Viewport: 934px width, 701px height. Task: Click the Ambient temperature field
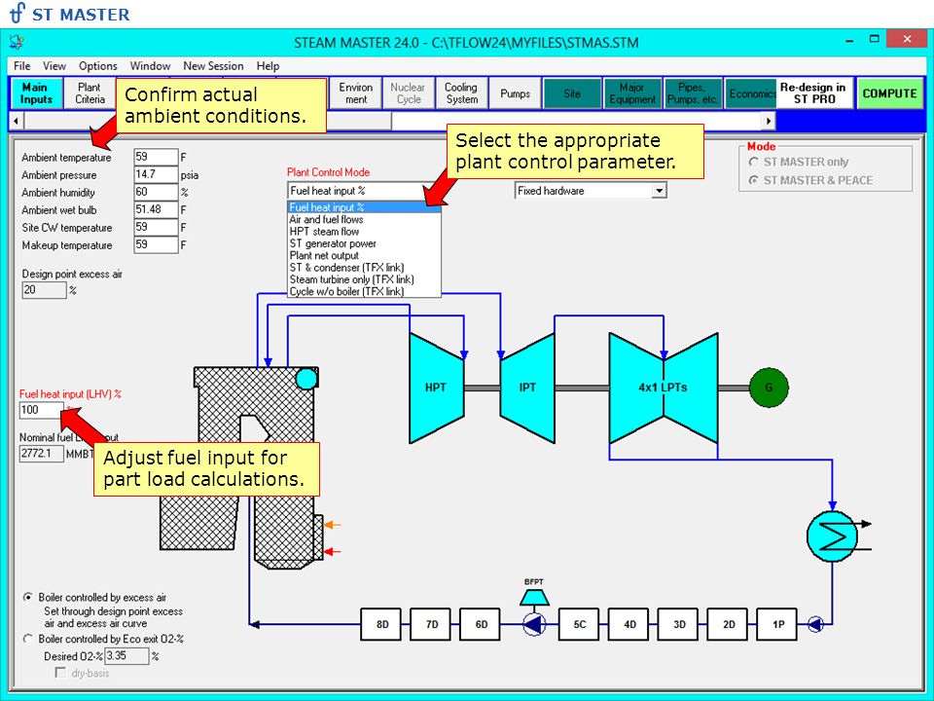(x=156, y=157)
